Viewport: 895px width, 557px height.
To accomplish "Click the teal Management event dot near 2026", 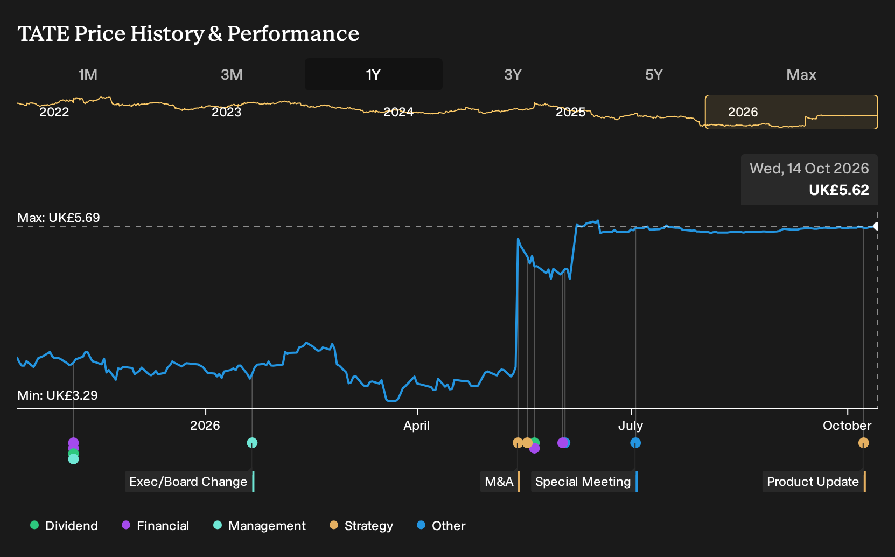I will click(x=252, y=443).
